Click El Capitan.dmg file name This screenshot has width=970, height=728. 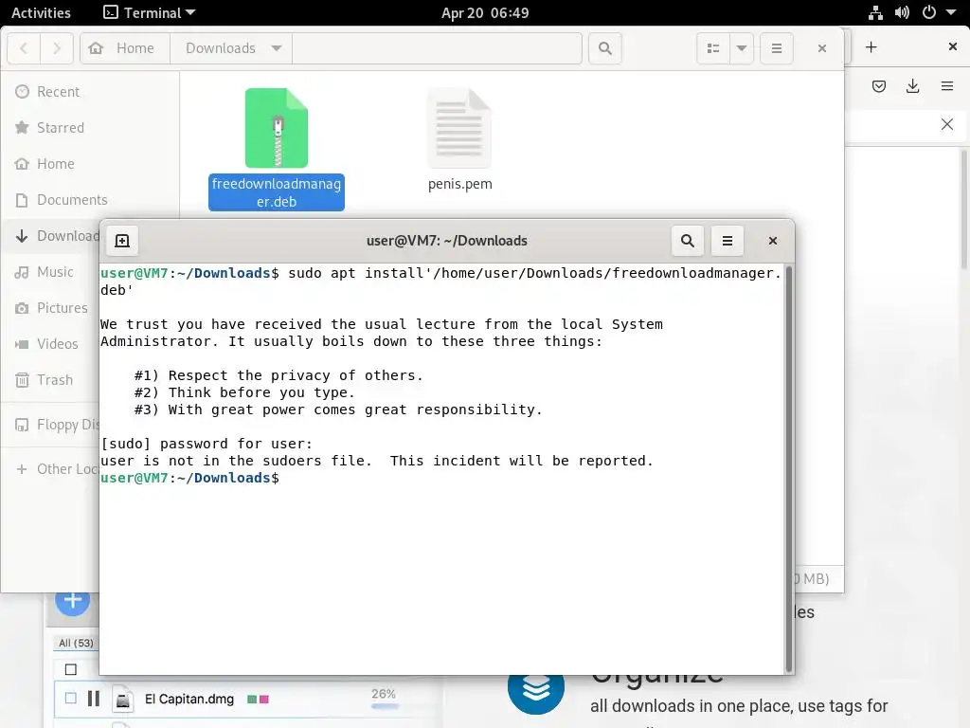(189, 699)
